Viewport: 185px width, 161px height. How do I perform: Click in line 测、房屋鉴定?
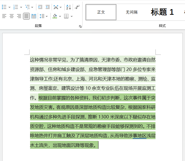click(93, 88)
